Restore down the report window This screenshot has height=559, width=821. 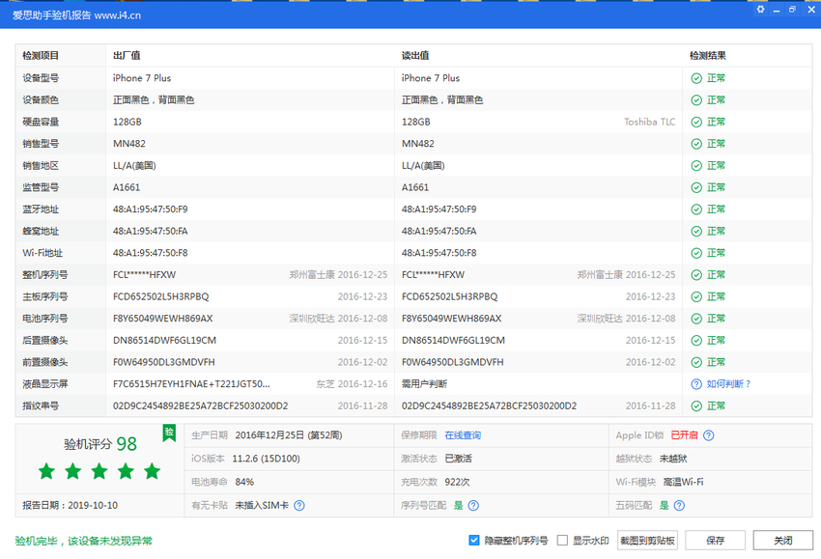click(792, 10)
